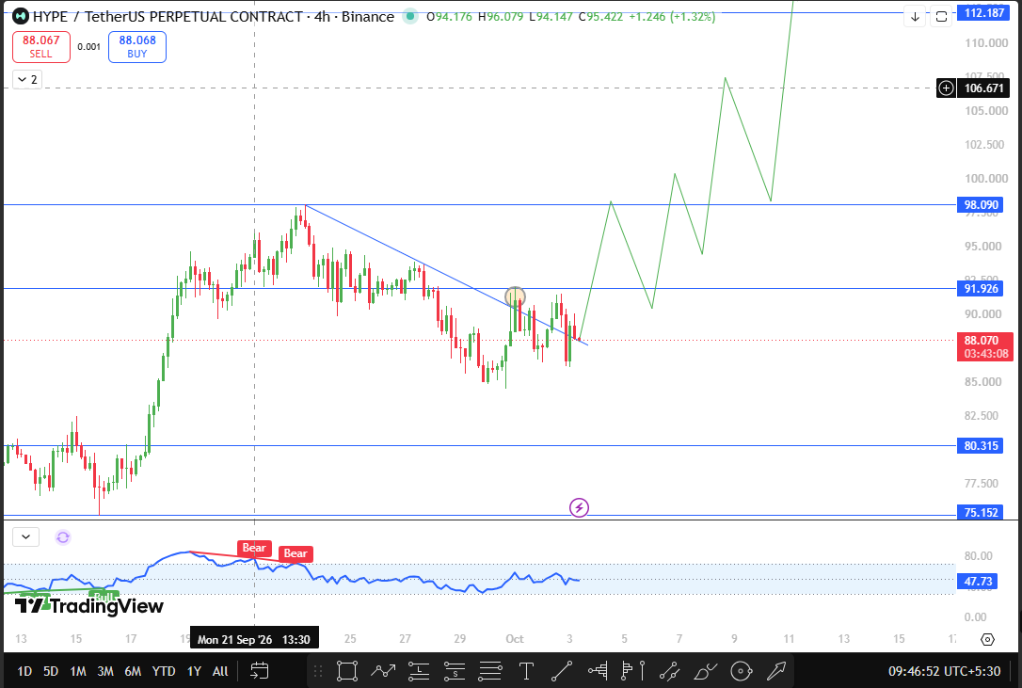1022x688 pixels.
Task: Select the 1D time range
Action: click(x=24, y=671)
